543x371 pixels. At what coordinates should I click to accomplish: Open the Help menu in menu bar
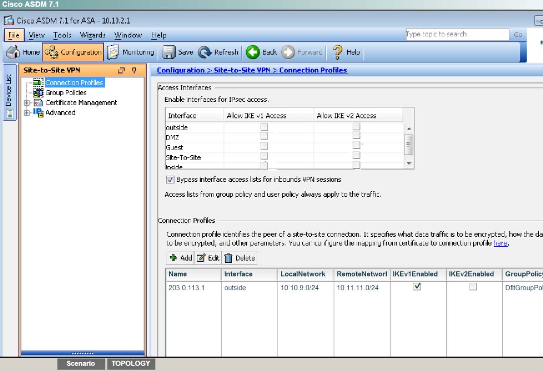pos(159,35)
